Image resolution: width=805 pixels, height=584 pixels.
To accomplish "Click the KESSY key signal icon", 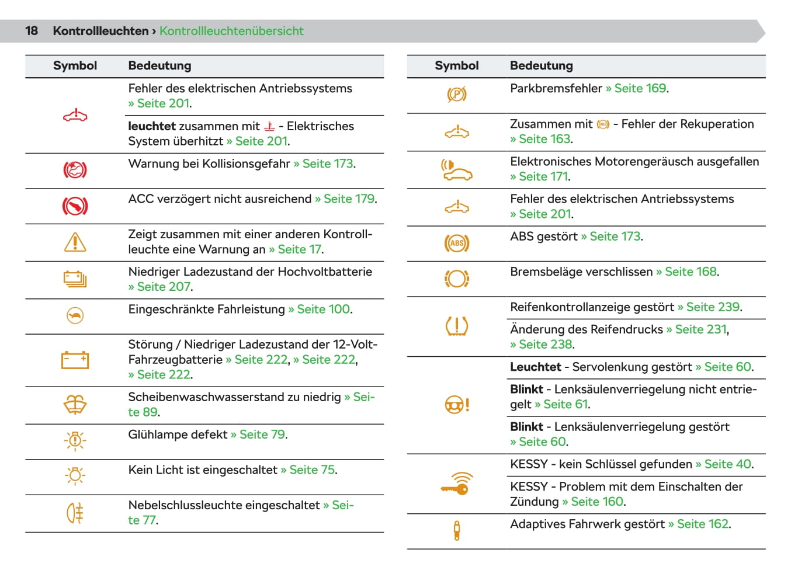I will click(457, 484).
